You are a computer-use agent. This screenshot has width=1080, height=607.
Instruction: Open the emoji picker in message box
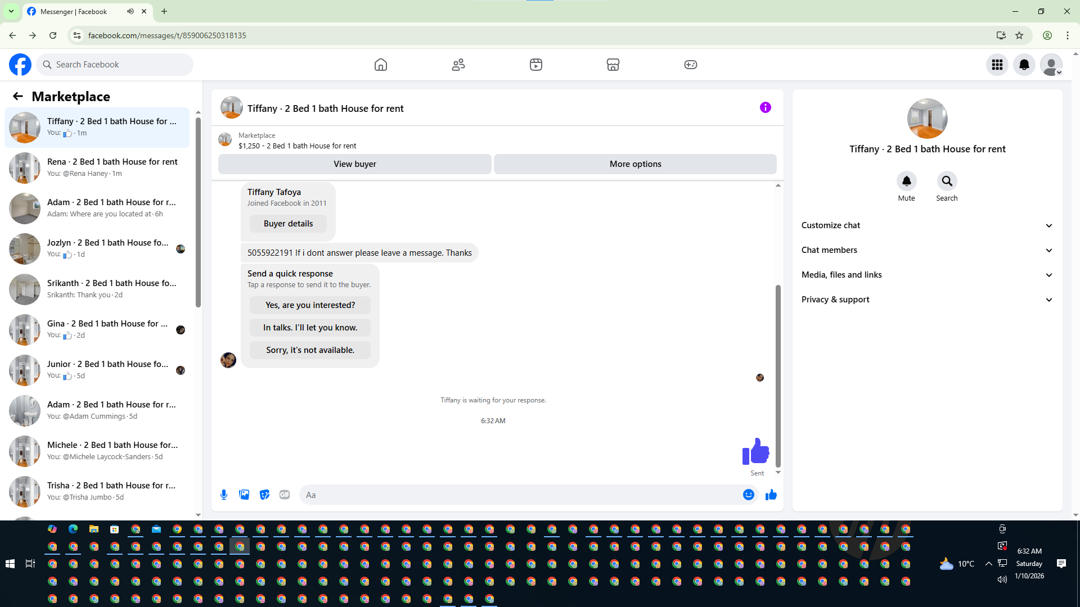[x=748, y=495]
